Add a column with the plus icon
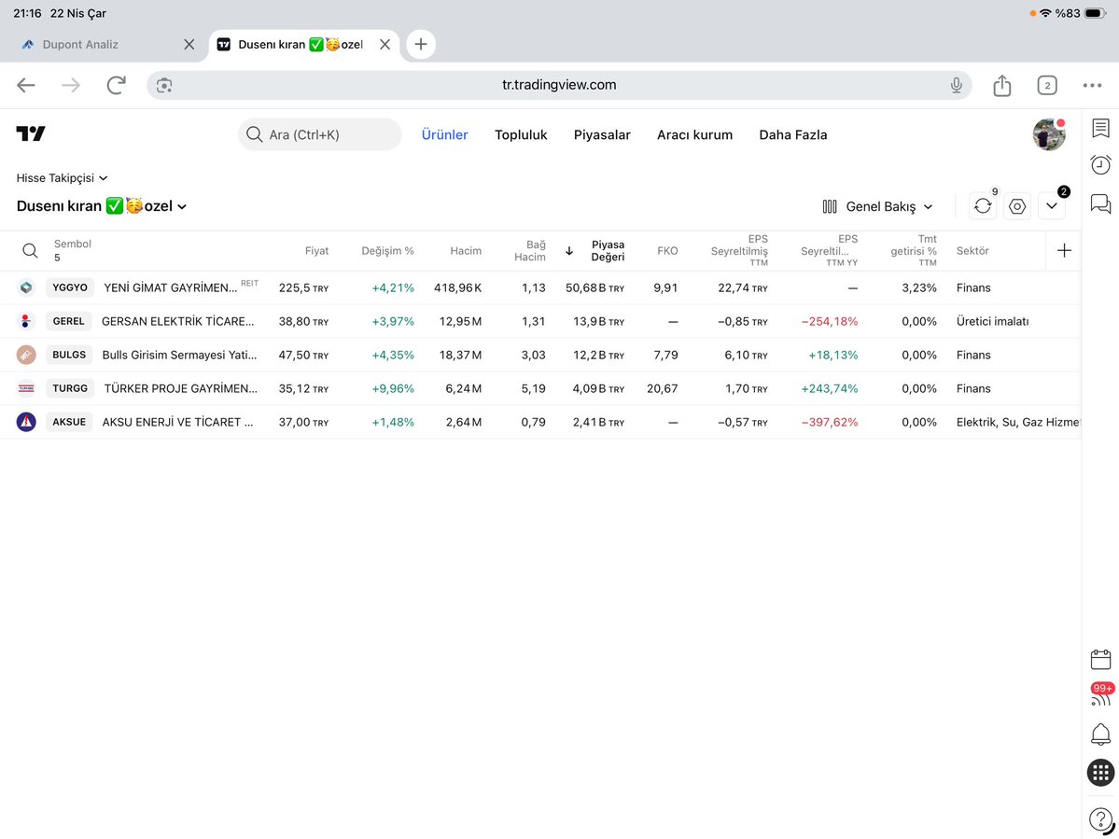The width and height of the screenshot is (1119, 839). coord(1064,250)
